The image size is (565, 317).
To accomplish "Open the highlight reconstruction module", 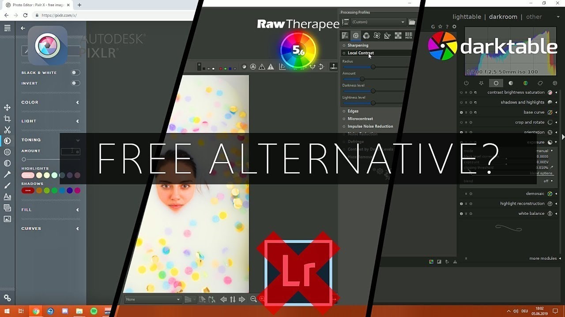I will coord(522,203).
